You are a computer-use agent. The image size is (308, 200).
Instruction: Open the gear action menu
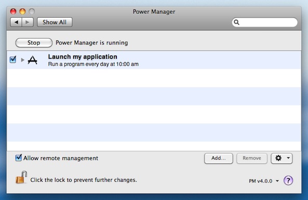pyautogui.click(x=282, y=158)
